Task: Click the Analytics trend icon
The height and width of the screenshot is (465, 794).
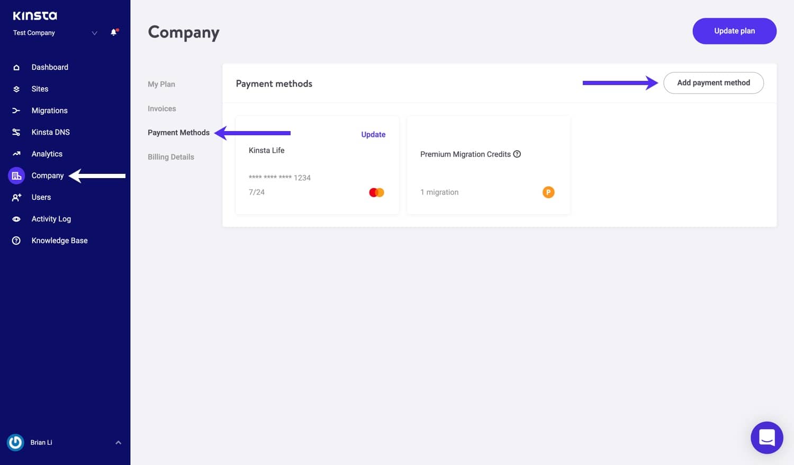Action: pos(16,154)
